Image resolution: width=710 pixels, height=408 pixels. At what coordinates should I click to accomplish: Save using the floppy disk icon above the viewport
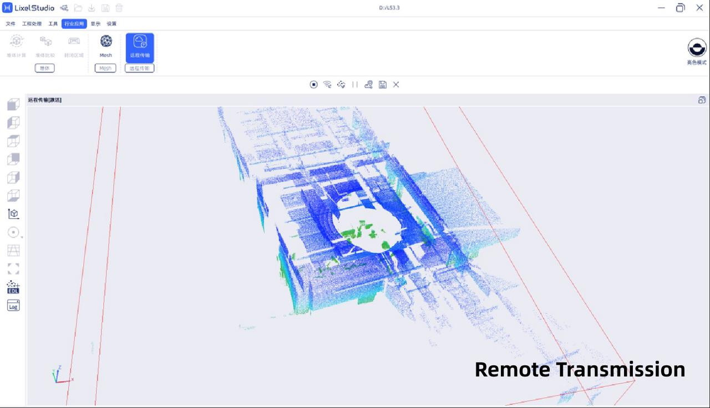click(x=383, y=85)
